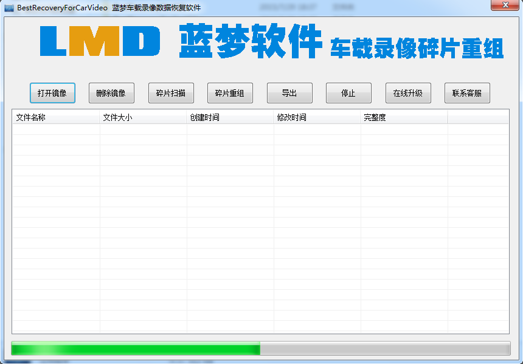The width and height of the screenshot is (523, 364).
Task: Click the LMD logo banner
Action: (x=100, y=41)
